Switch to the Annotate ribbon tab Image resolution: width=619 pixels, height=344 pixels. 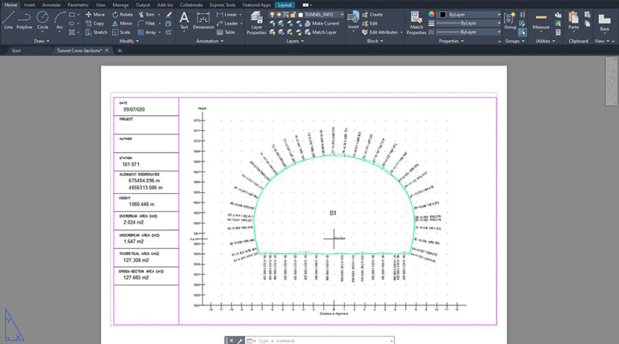point(52,4)
